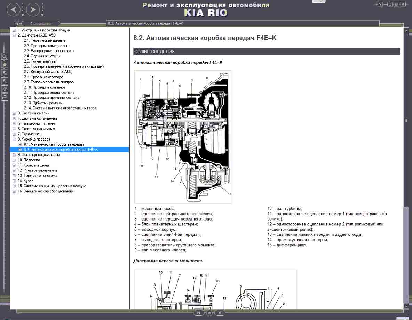
Task: Go to next page bottom button
Action: click(x=220, y=313)
